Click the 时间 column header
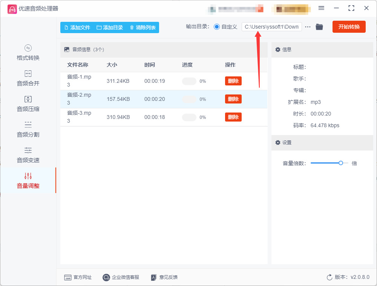Screen dimensions: 377x286 coord(150,65)
